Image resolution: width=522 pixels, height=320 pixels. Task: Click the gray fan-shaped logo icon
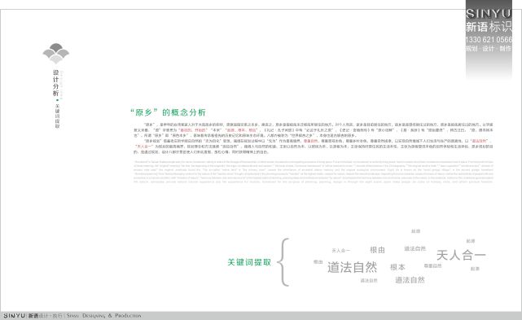56,53
